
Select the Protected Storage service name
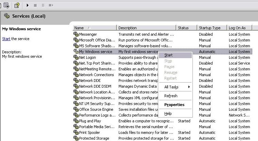coord(94,138)
